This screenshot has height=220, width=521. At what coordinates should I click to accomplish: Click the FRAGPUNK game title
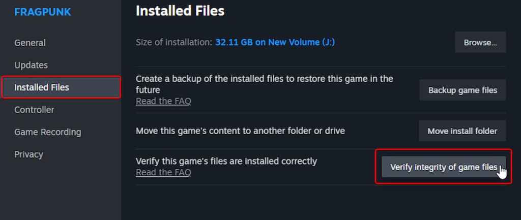click(43, 12)
